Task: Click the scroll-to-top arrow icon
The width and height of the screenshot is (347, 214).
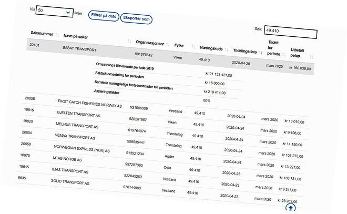Action: 290,208
